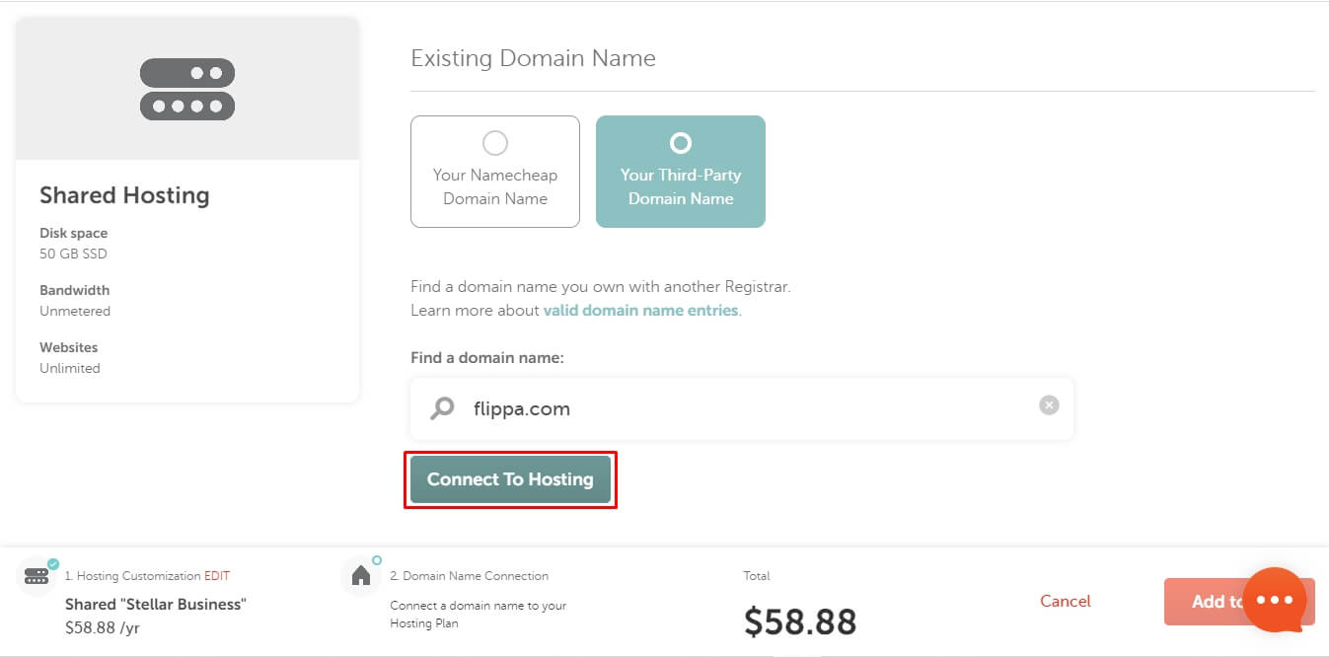
Task: Select Your Third-Party Domain Name option
Action: [681, 172]
